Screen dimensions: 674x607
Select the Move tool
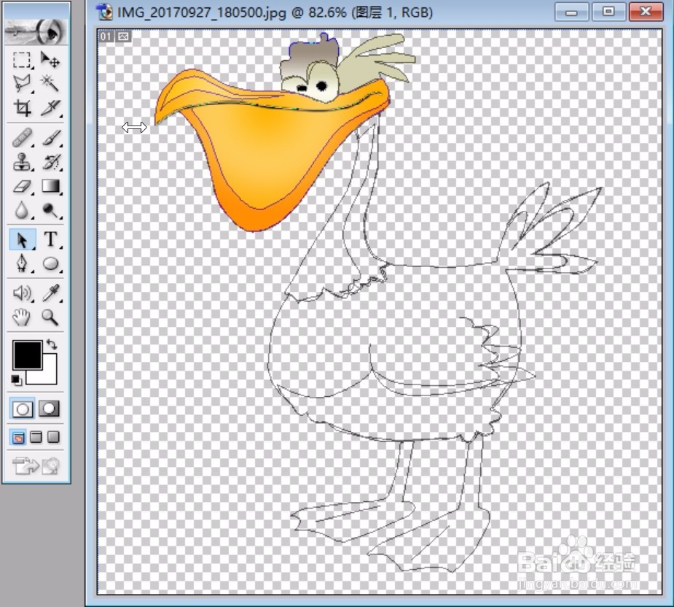50,59
